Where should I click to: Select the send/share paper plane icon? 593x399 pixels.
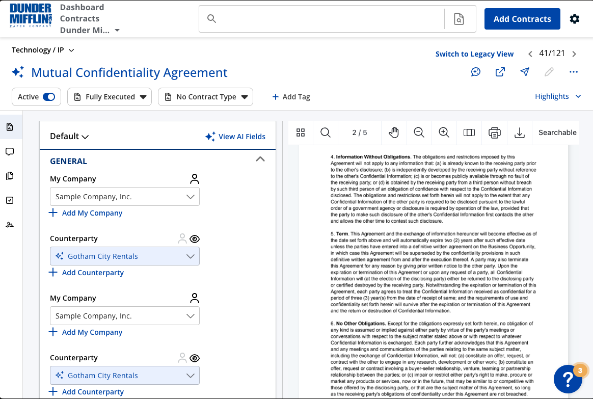click(524, 72)
